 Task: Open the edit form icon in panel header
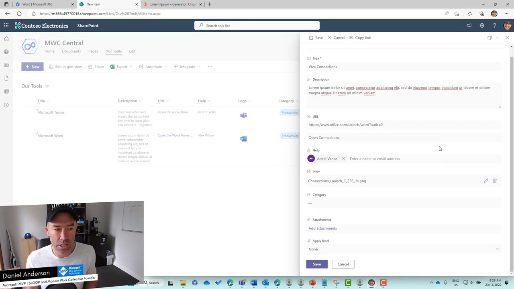tap(490, 38)
